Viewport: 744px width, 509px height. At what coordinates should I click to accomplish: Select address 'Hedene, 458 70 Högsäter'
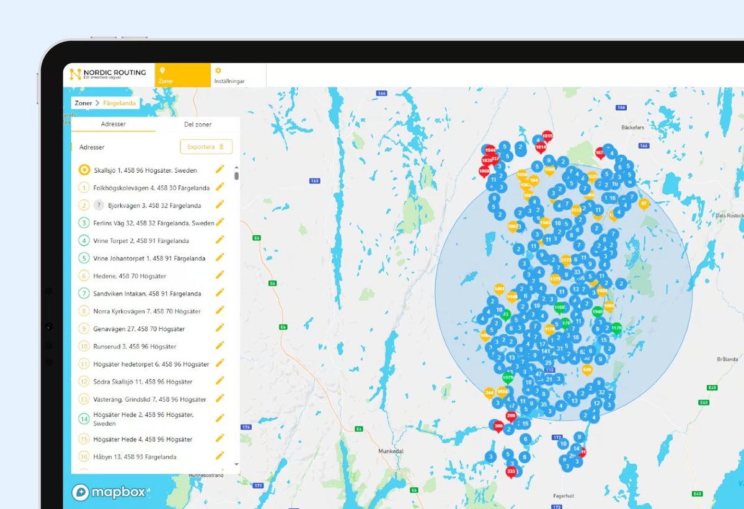130,276
